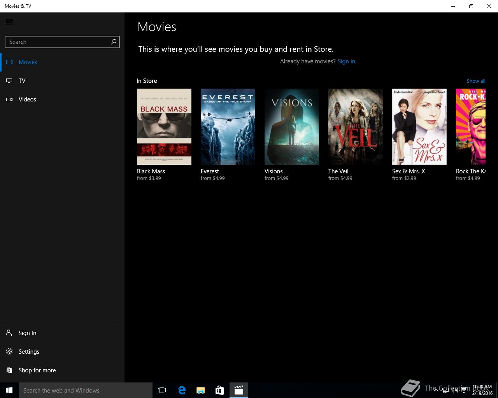Restore down the Movies & TV window

pyautogui.click(x=471, y=6)
